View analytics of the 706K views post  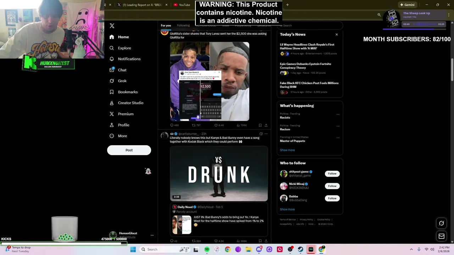[242, 125]
